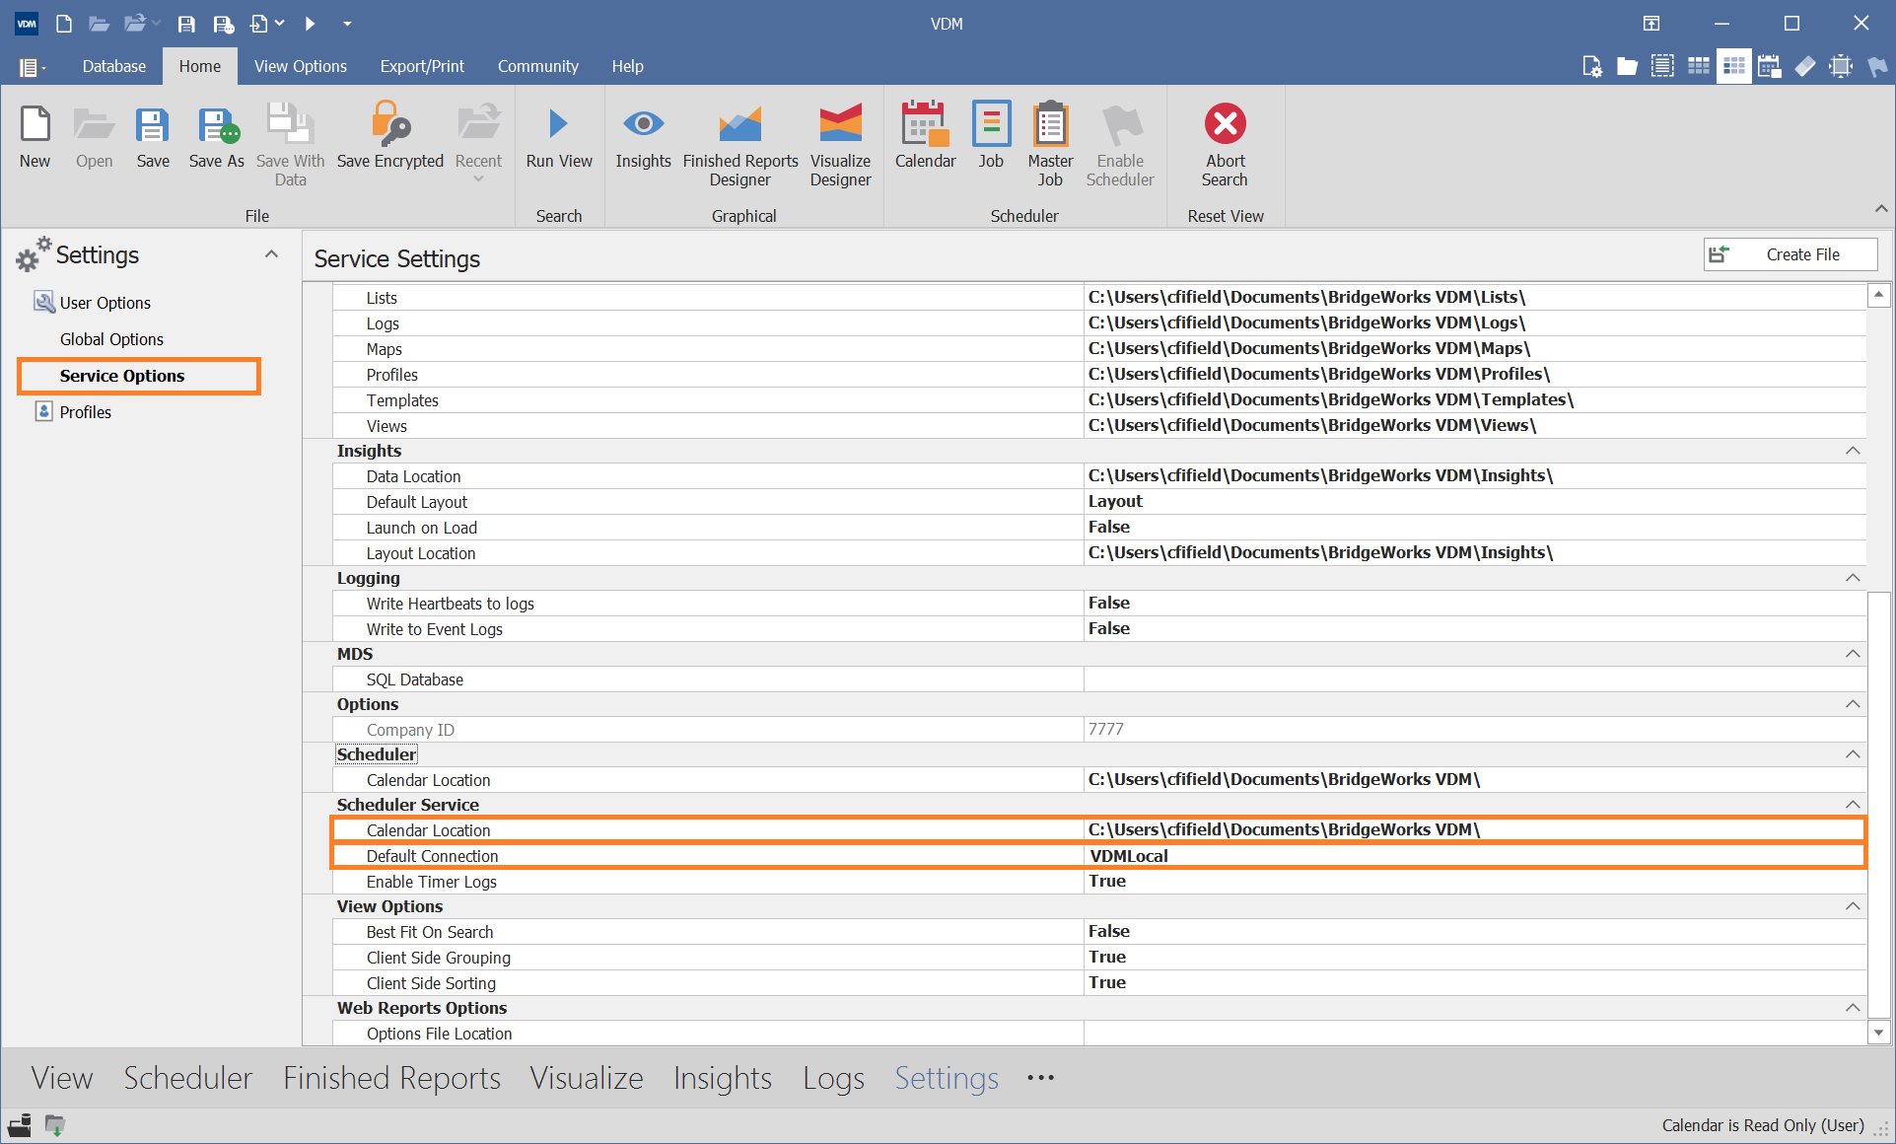1896x1144 pixels.
Task: Collapse the Scheduler Service section
Action: 1853,805
